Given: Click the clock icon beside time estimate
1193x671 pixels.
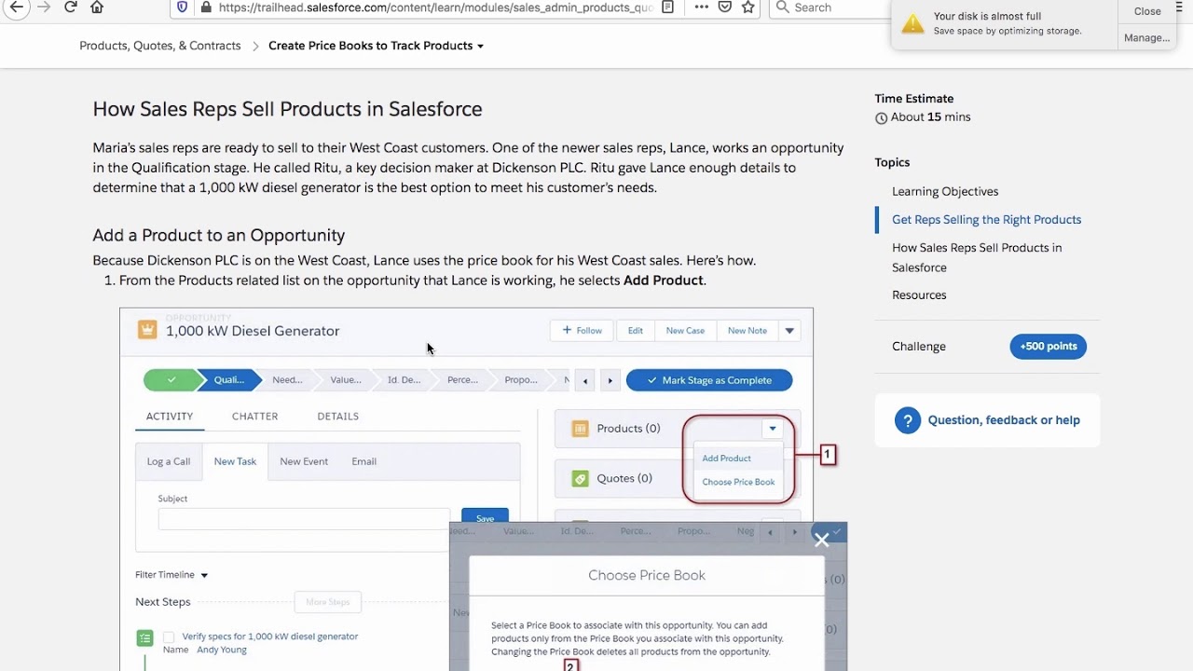Looking at the screenshot, I should pos(881,118).
